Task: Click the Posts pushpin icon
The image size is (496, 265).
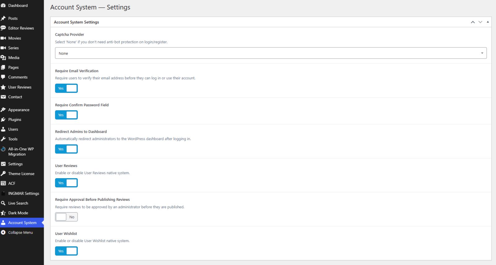Action: click(3, 18)
